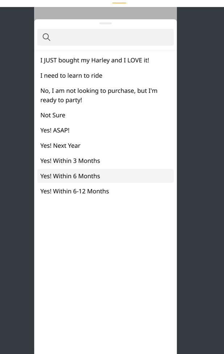Choose "I need to learn to ride"

71,75
